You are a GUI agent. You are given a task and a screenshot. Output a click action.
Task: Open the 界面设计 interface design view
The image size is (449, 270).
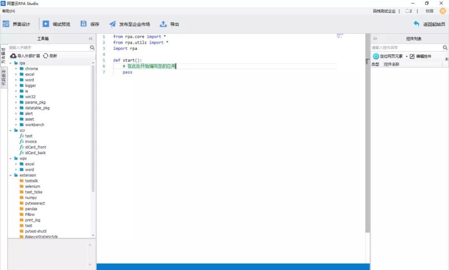(16, 24)
